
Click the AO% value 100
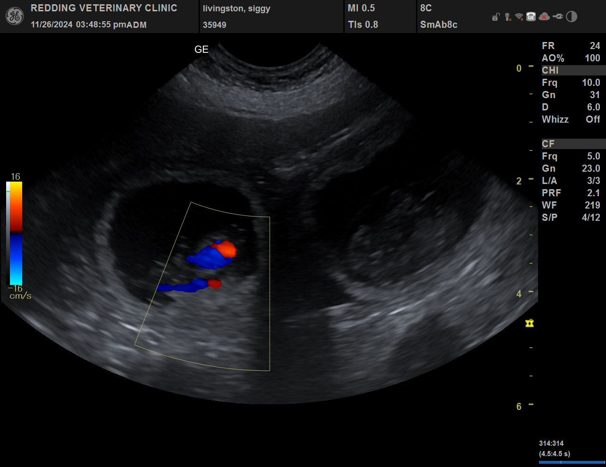click(592, 58)
